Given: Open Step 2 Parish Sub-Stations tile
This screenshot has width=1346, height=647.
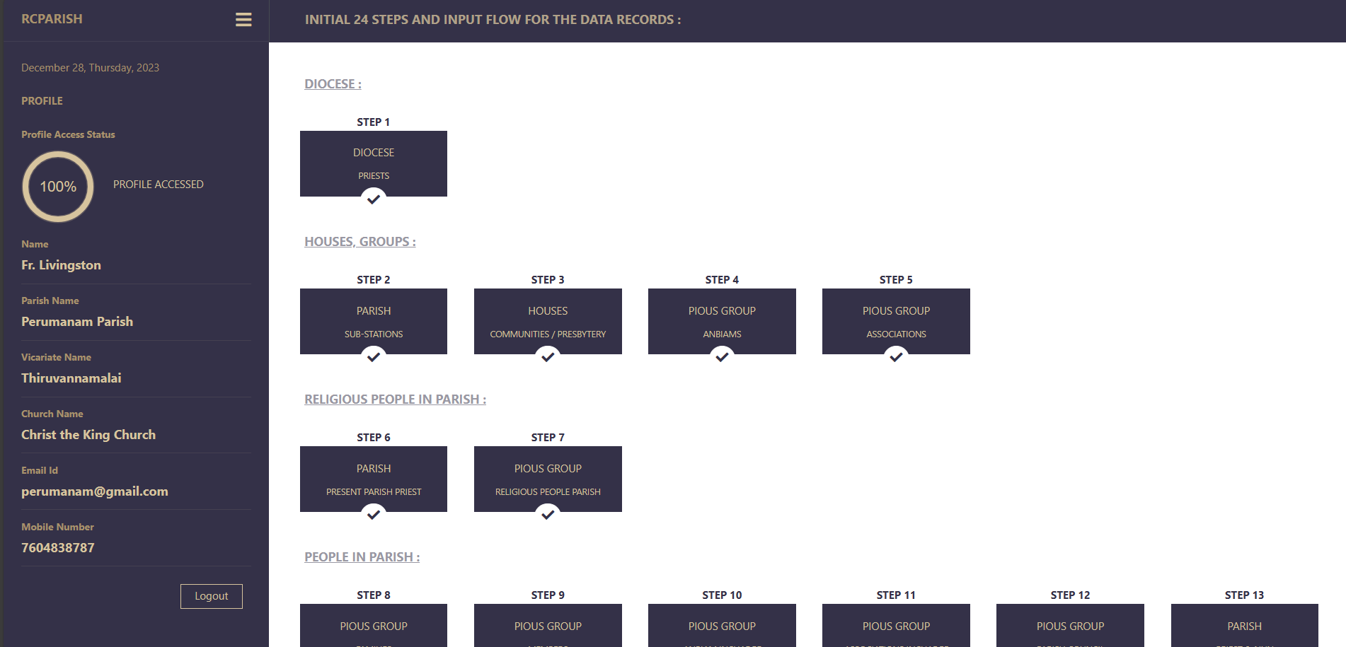Looking at the screenshot, I should (374, 320).
